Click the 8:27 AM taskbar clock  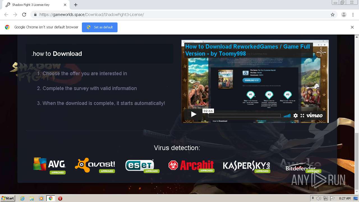click(345, 198)
